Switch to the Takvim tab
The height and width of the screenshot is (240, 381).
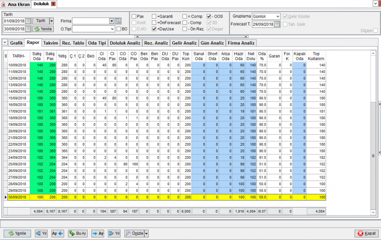pos(50,43)
